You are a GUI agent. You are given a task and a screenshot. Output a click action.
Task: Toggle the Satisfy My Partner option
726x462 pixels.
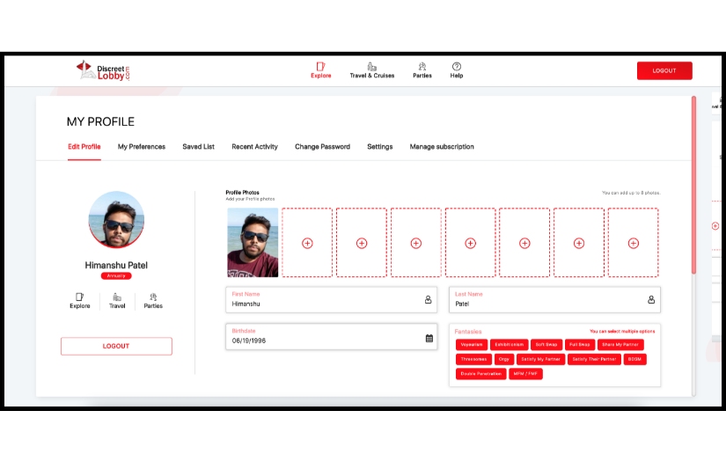[x=541, y=359]
